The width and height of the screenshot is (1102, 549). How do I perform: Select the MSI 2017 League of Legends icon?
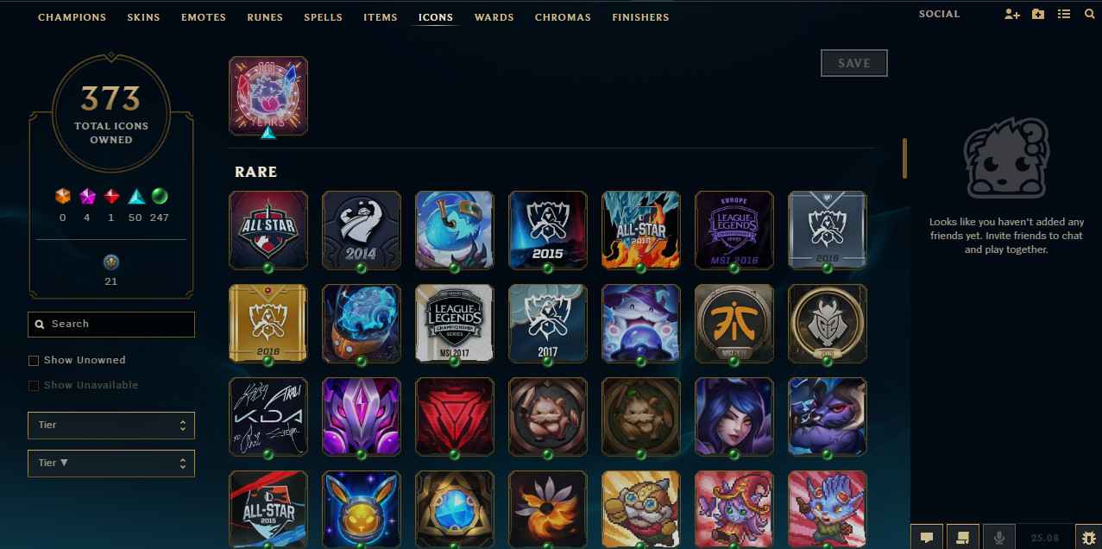(x=455, y=323)
